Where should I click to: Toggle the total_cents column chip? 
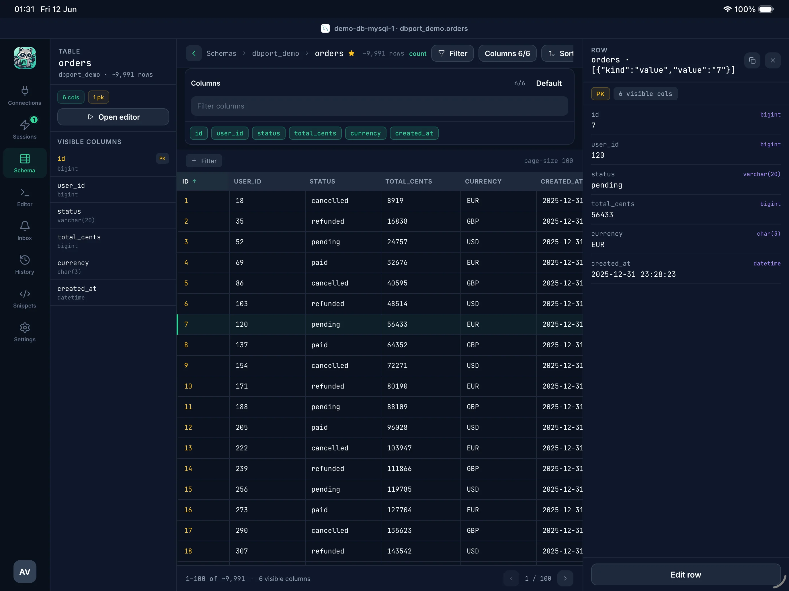(x=315, y=133)
